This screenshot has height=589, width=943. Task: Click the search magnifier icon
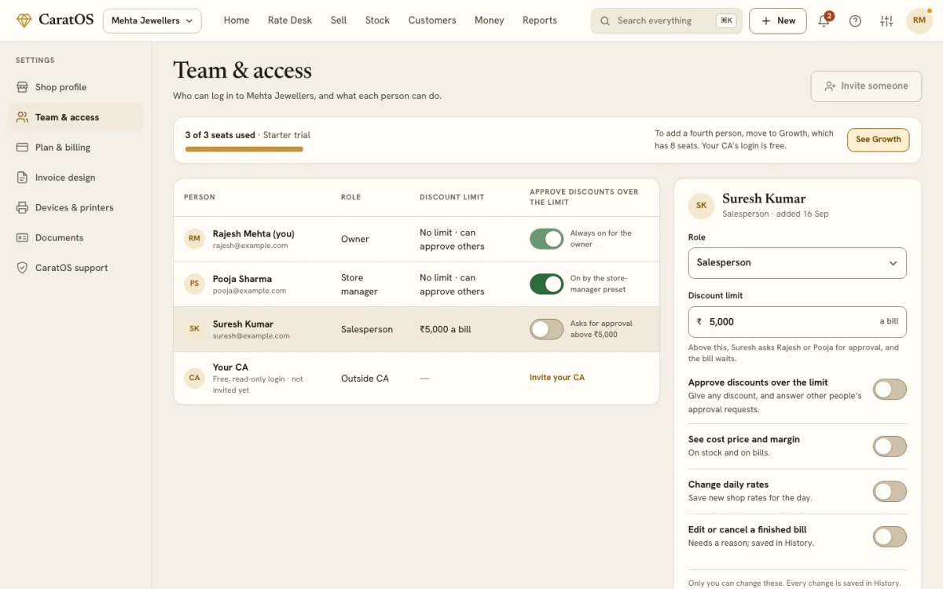[x=605, y=21]
